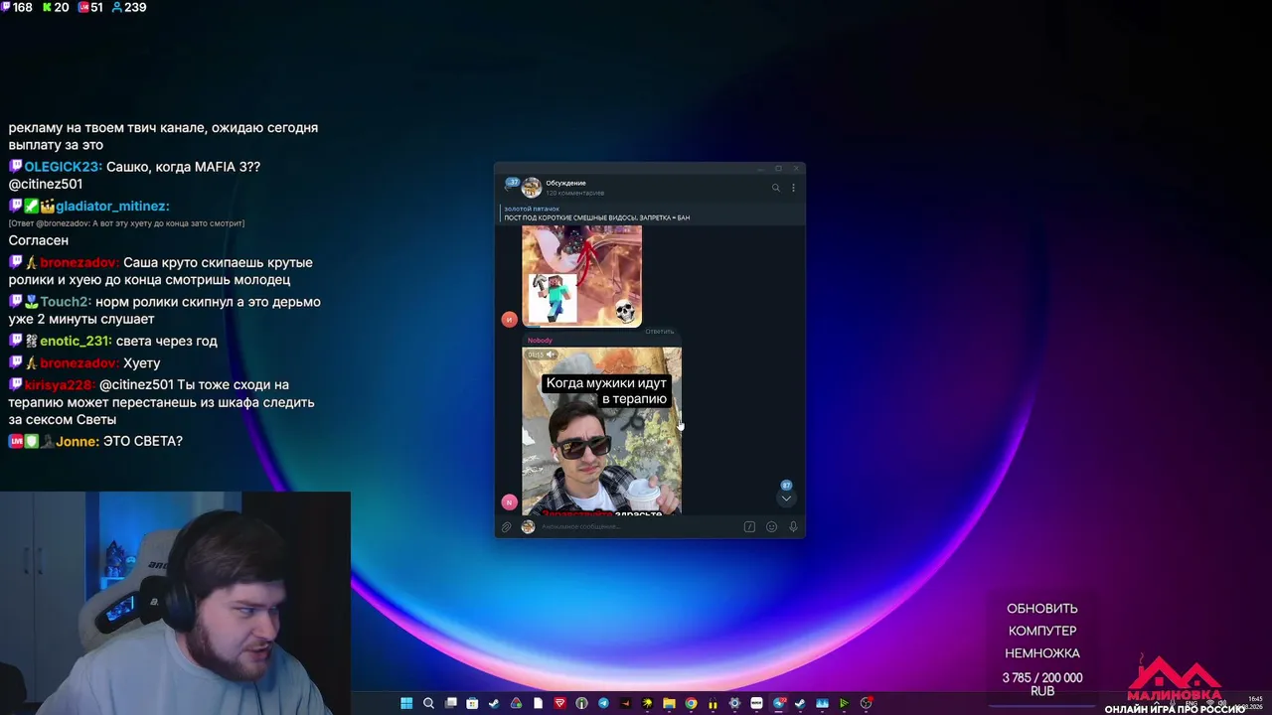
Task: Open the Minecraft Steve video thumbnail
Action: point(581,276)
